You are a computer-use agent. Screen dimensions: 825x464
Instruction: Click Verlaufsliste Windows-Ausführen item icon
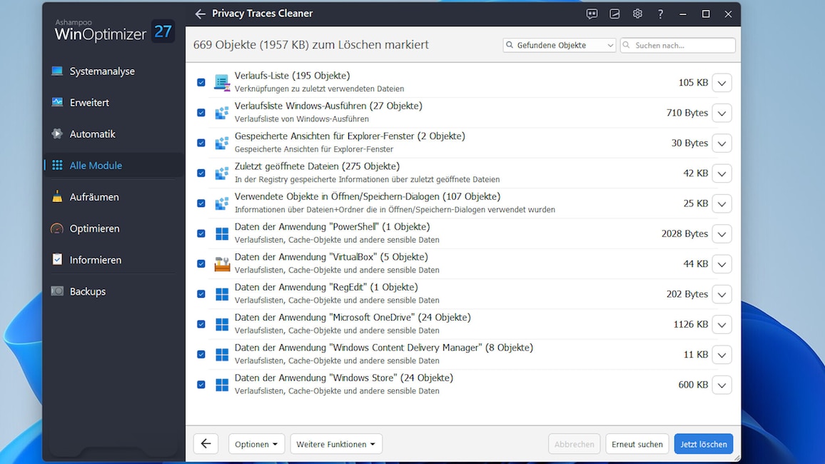click(x=222, y=113)
